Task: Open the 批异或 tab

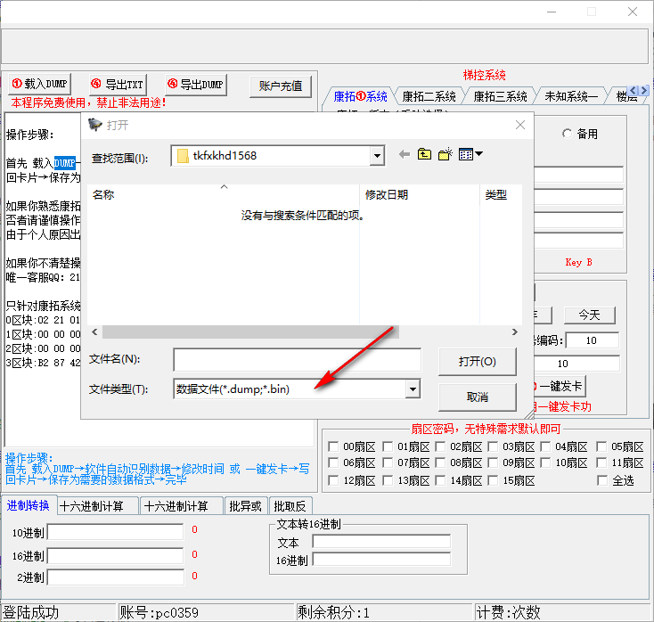Action: 245,506
